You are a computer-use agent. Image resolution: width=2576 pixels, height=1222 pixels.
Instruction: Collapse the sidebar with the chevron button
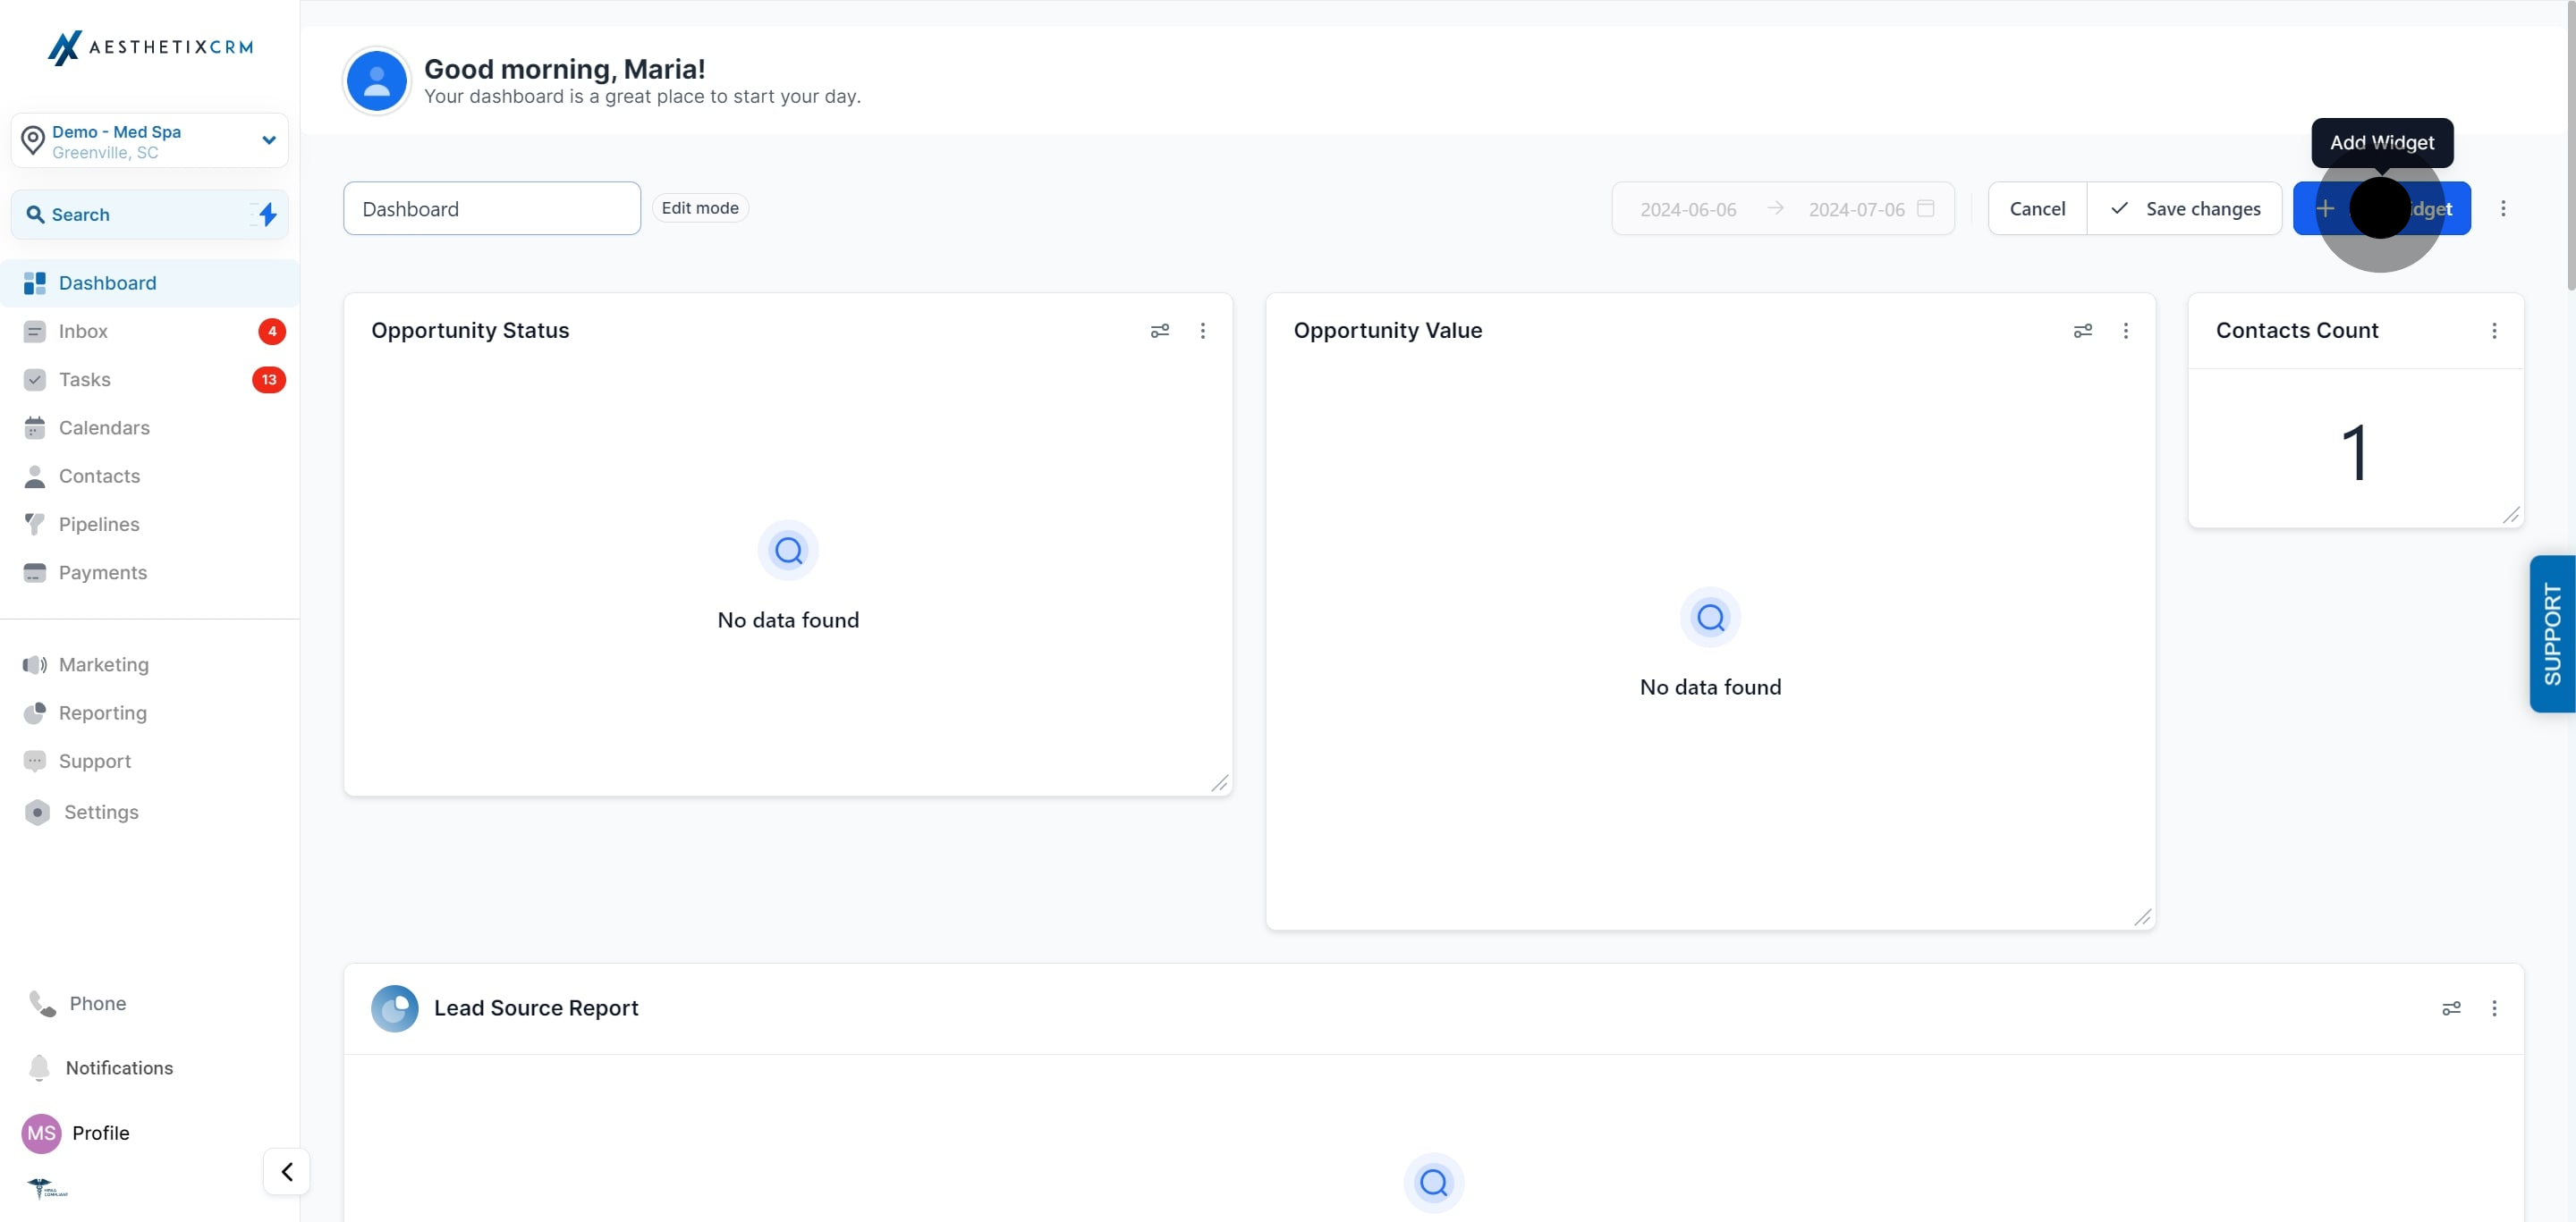pyautogui.click(x=286, y=1171)
